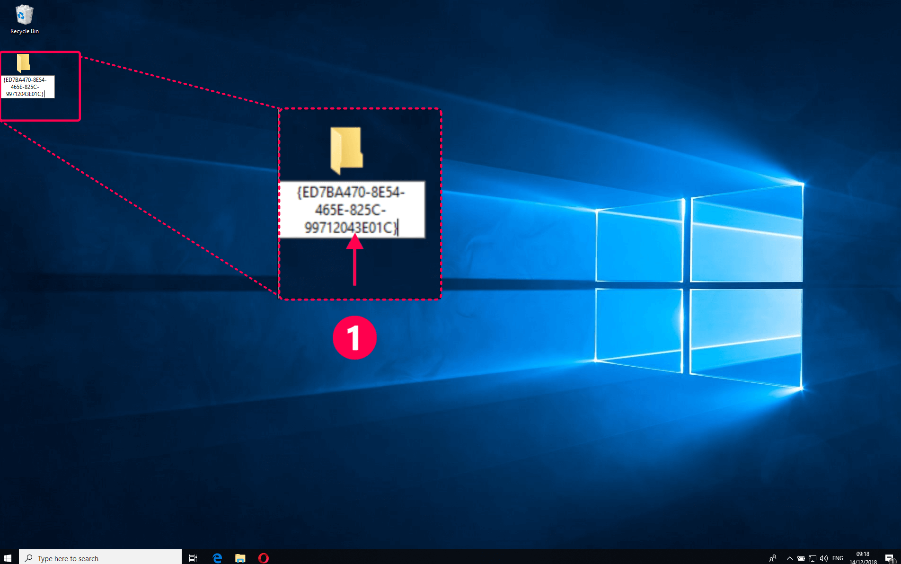Open the network connection tray icon
The height and width of the screenshot is (564, 901).
pyautogui.click(x=813, y=558)
